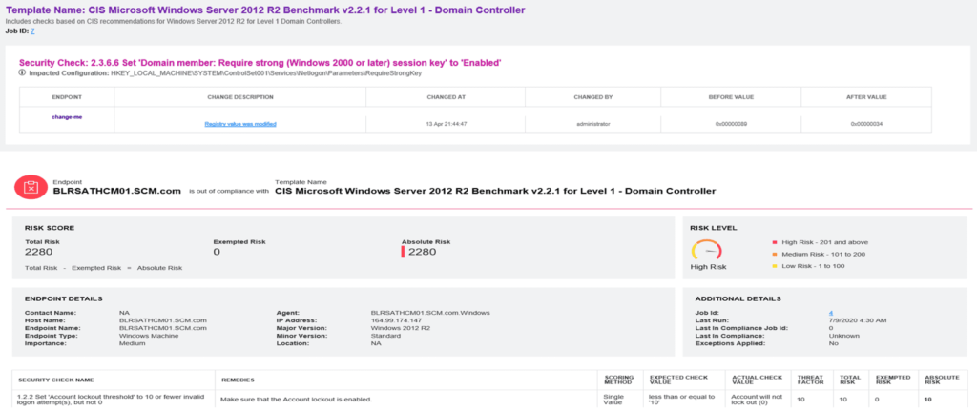This screenshot has height=411, width=977.
Task: Click the CHANGE DESCRIPTION column header
Action: click(x=239, y=97)
